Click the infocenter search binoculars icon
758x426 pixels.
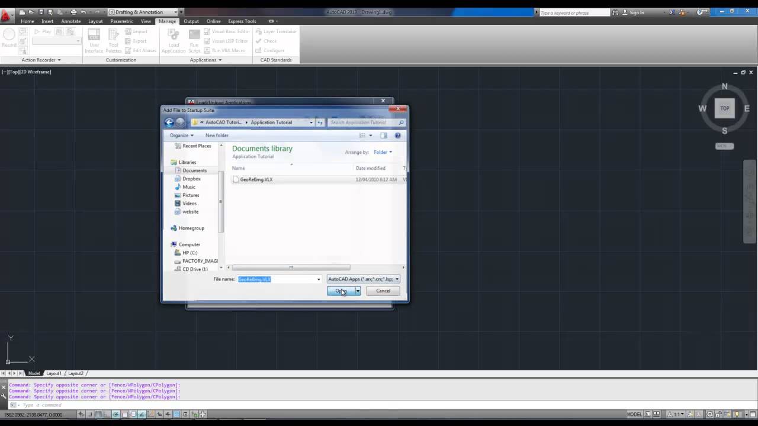point(615,12)
